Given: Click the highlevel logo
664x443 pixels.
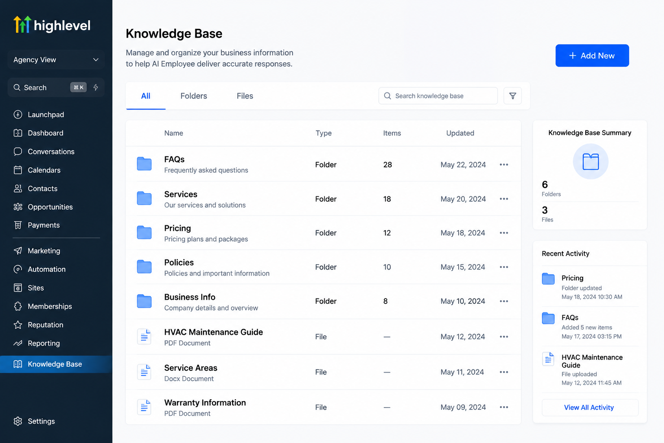Looking at the screenshot, I should (x=52, y=25).
